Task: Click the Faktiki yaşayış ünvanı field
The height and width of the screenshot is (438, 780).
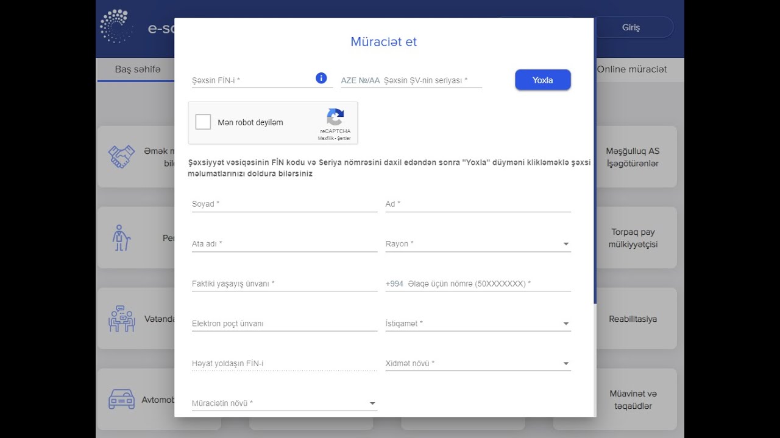Action: [x=285, y=283]
